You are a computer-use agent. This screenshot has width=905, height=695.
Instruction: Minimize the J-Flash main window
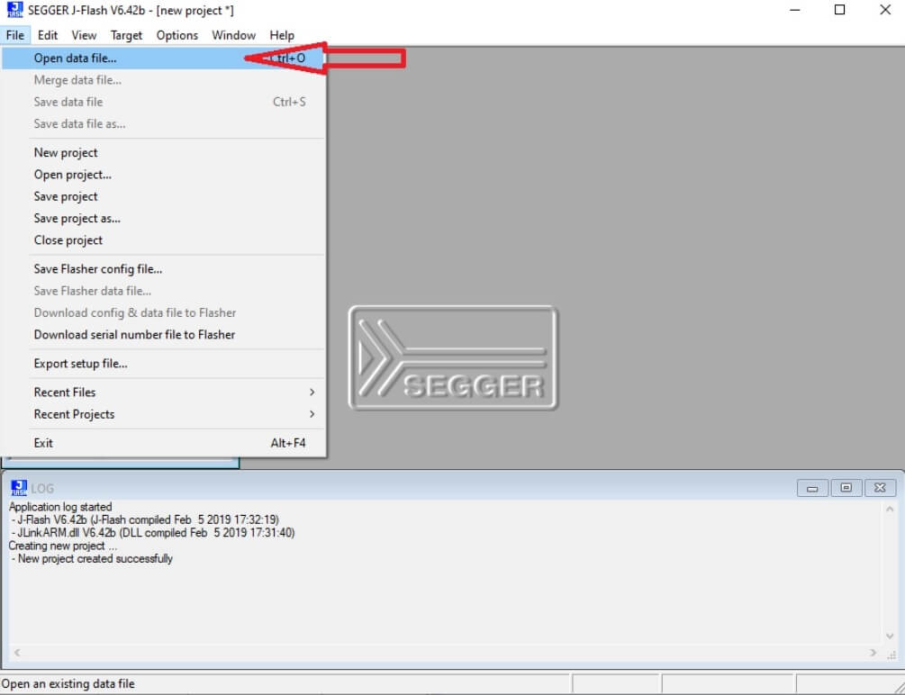click(795, 10)
